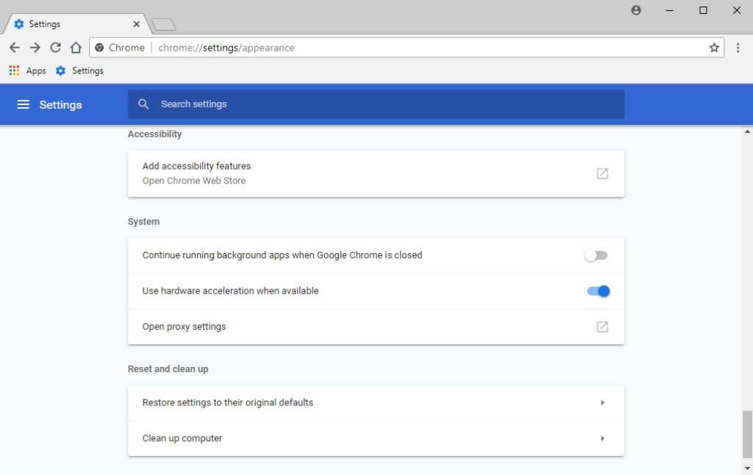Click the site info icon in address bar
This screenshot has height=475, width=753.
[x=99, y=47]
